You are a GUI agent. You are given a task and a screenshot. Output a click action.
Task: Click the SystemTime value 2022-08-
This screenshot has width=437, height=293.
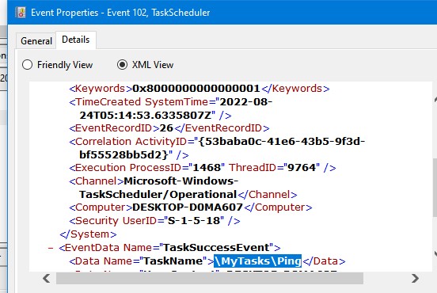(x=245, y=101)
